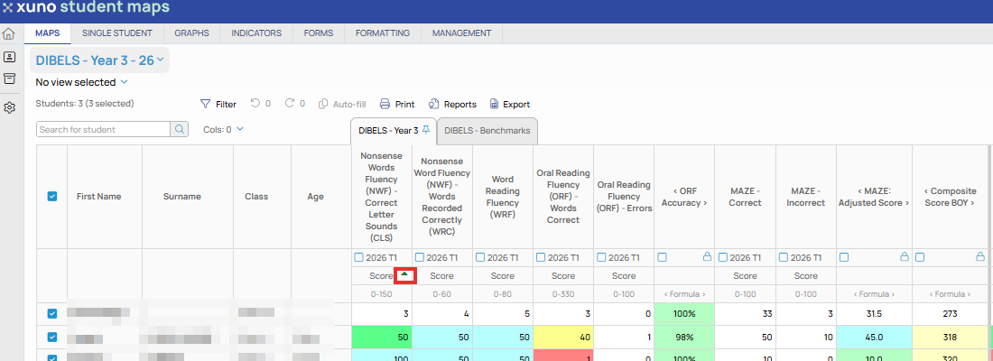Click the Auto-fill button label

point(349,105)
